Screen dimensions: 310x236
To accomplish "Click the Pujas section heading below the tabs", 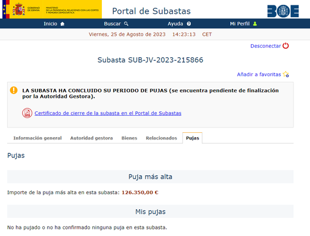I will pyautogui.click(x=16, y=156).
